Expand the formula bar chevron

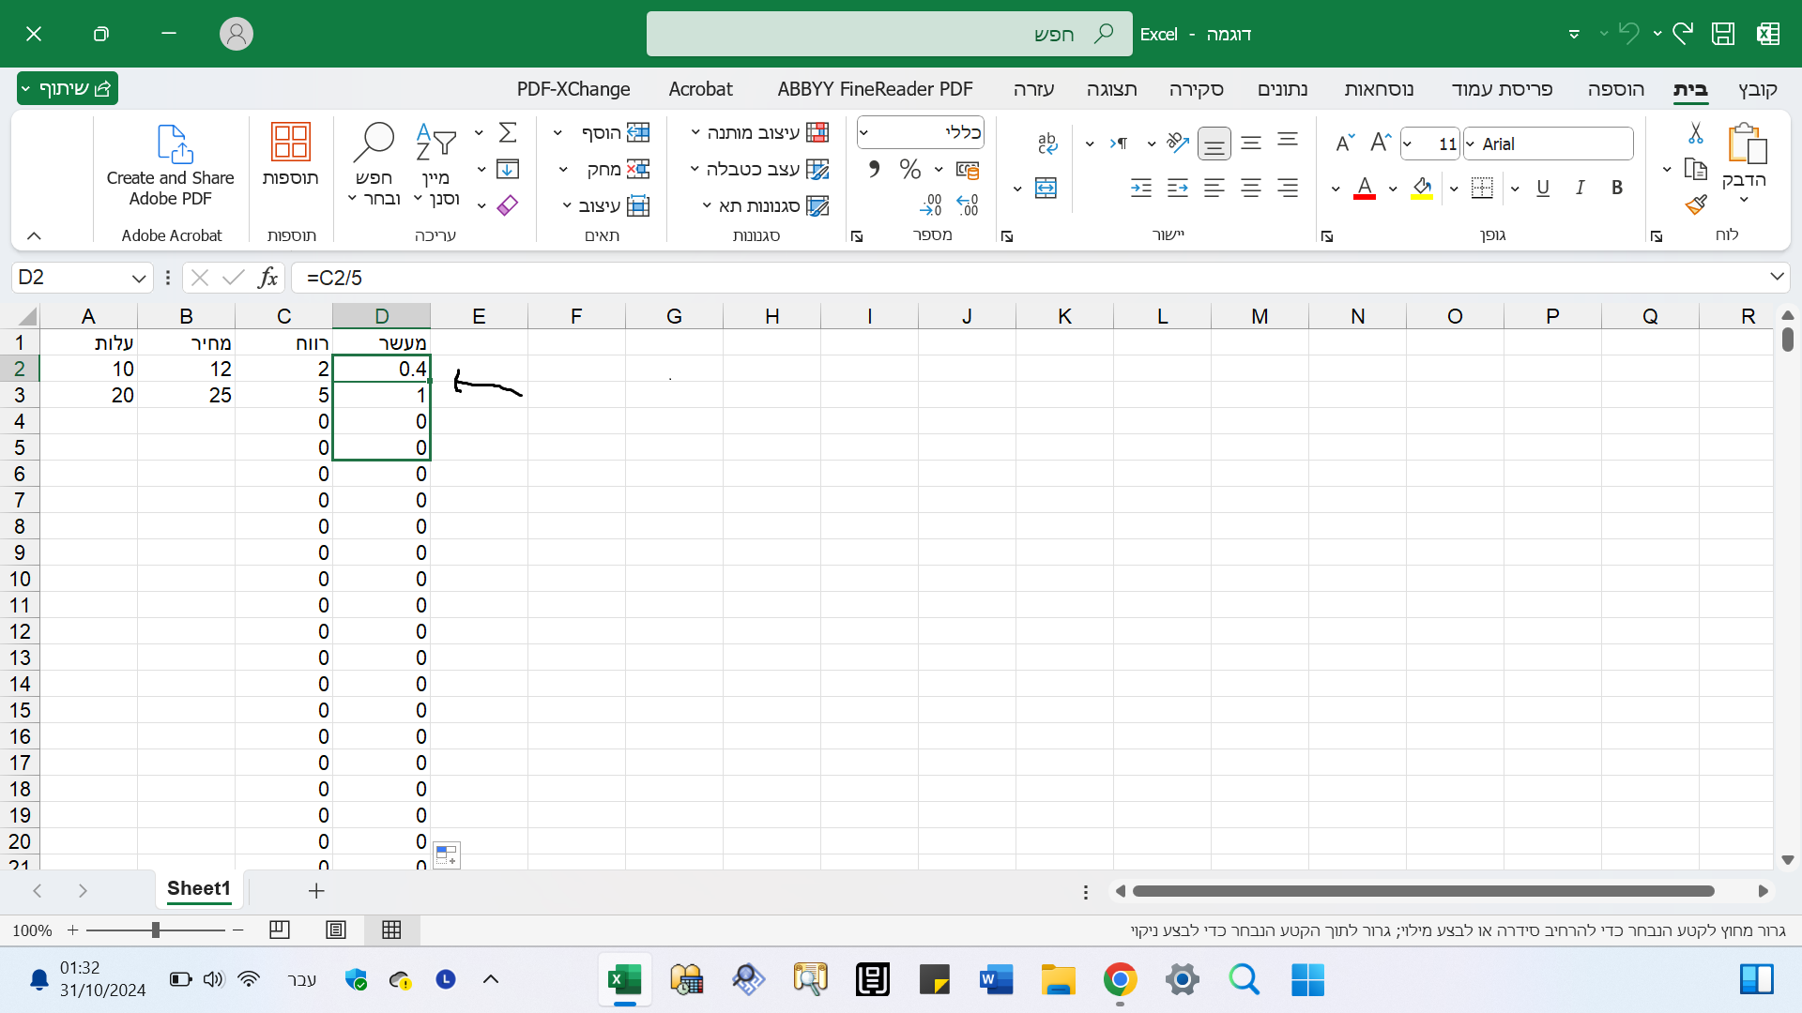tap(1776, 277)
